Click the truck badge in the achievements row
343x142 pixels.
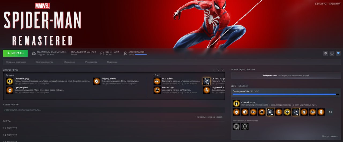(253, 112)
